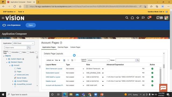This screenshot has width=172, height=97.
Task: Collapse the left pane splitter handle
Action: tap(40, 67)
